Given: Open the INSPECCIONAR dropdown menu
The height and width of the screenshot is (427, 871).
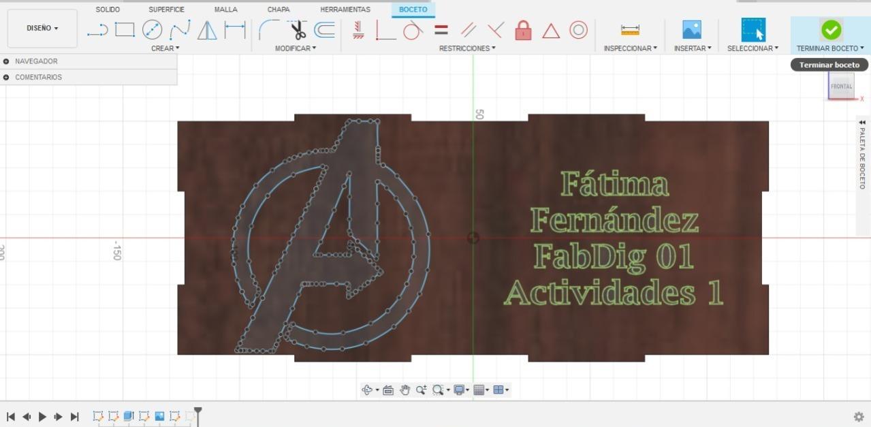Looking at the screenshot, I should pos(630,48).
